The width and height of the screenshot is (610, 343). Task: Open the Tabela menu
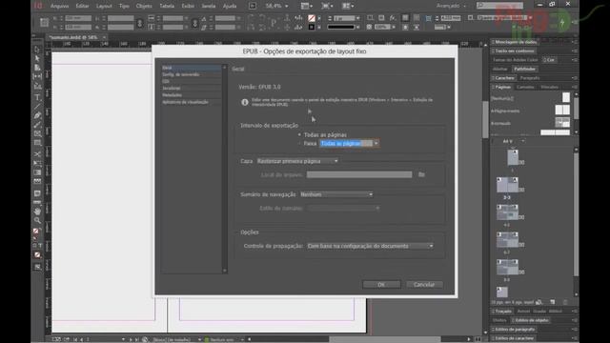tap(167, 7)
